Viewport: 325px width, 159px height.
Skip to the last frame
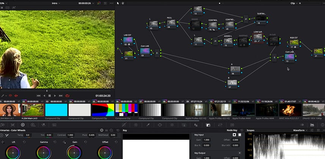tap(61, 96)
